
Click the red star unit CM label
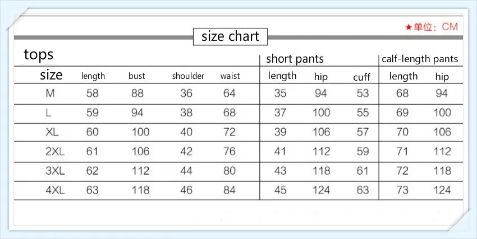click(432, 27)
